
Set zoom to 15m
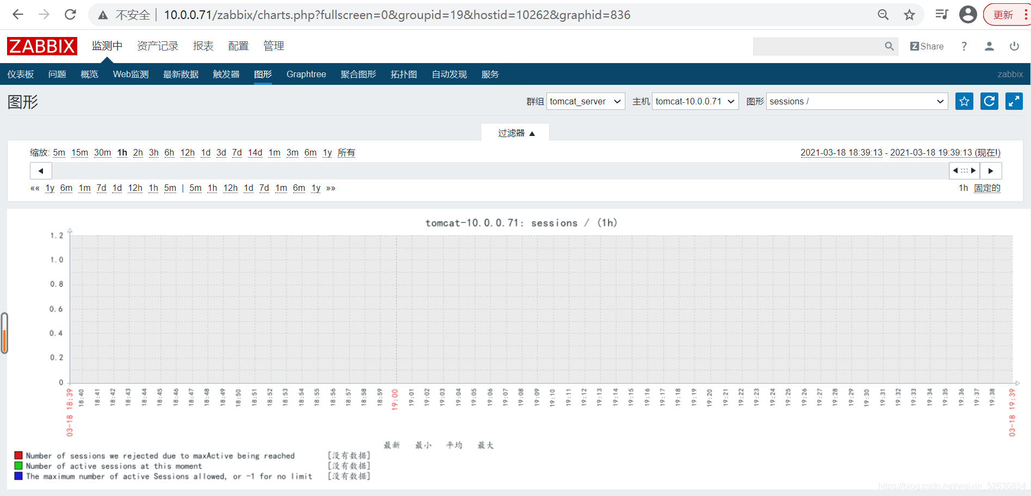point(79,153)
